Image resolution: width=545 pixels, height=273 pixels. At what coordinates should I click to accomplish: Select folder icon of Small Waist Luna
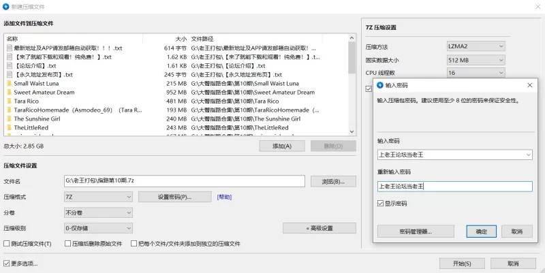tap(9, 83)
